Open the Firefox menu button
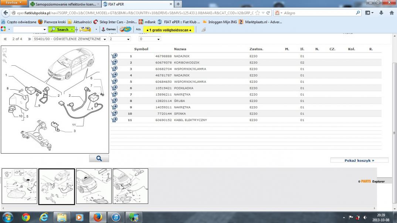Screen dimensions: 397x223 click(14, 3)
